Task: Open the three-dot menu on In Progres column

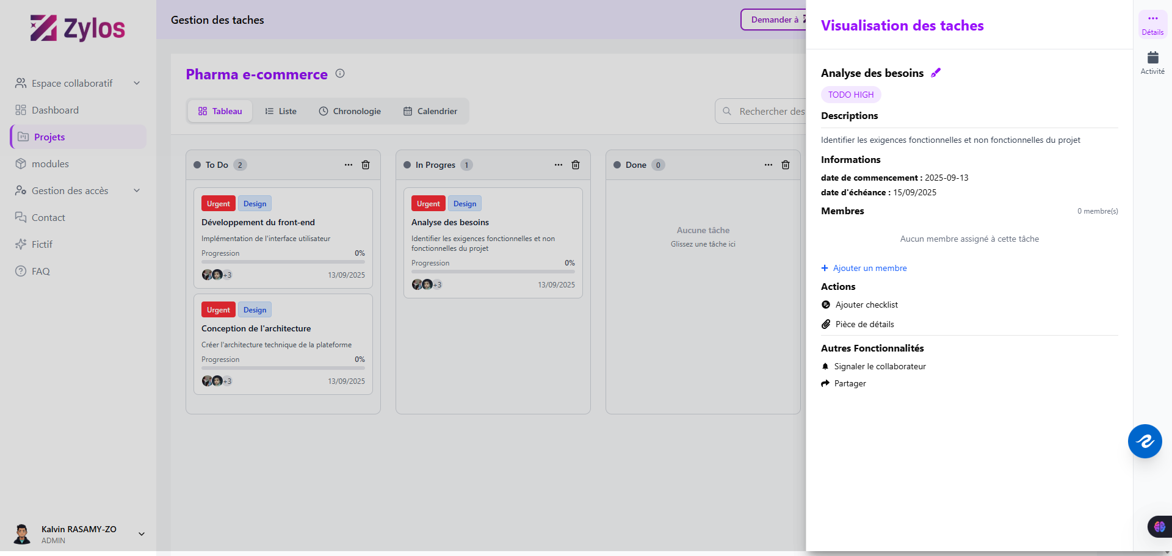Action: [558, 165]
